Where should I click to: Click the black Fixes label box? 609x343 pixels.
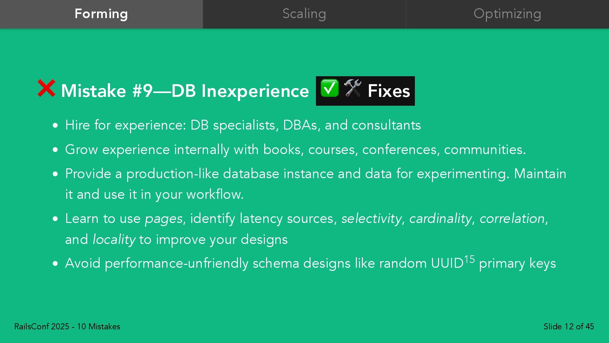point(365,91)
